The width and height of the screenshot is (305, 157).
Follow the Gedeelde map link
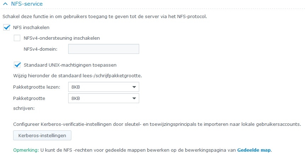pyautogui.click(x=254, y=150)
